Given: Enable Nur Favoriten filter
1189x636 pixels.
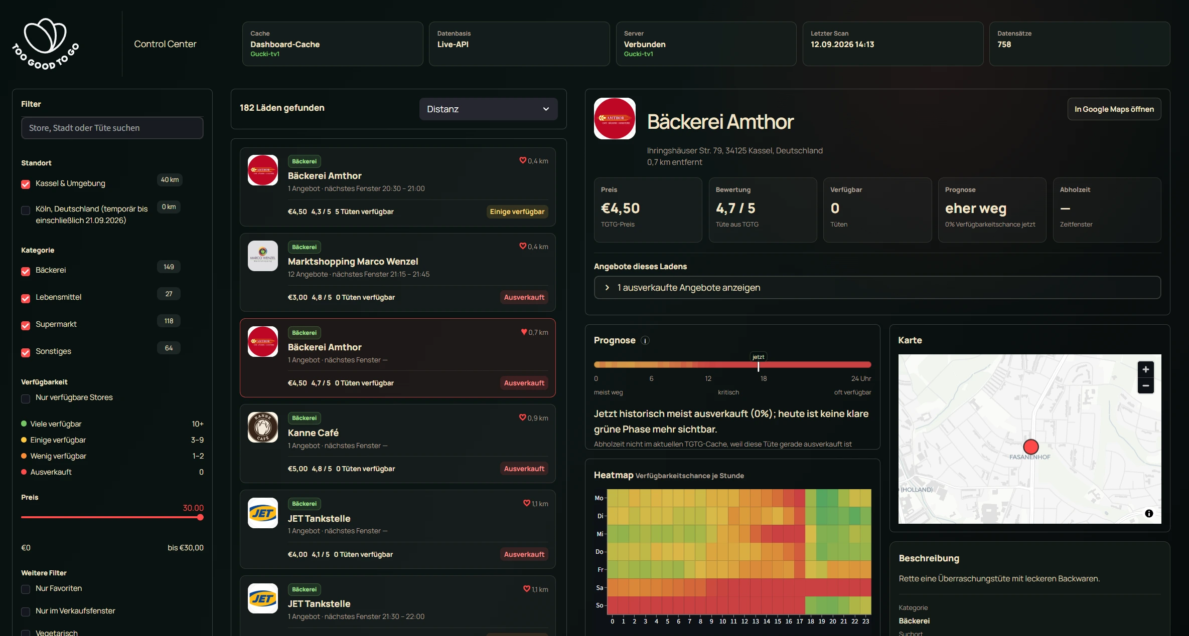Looking at the screenshot, I should 26,589.
